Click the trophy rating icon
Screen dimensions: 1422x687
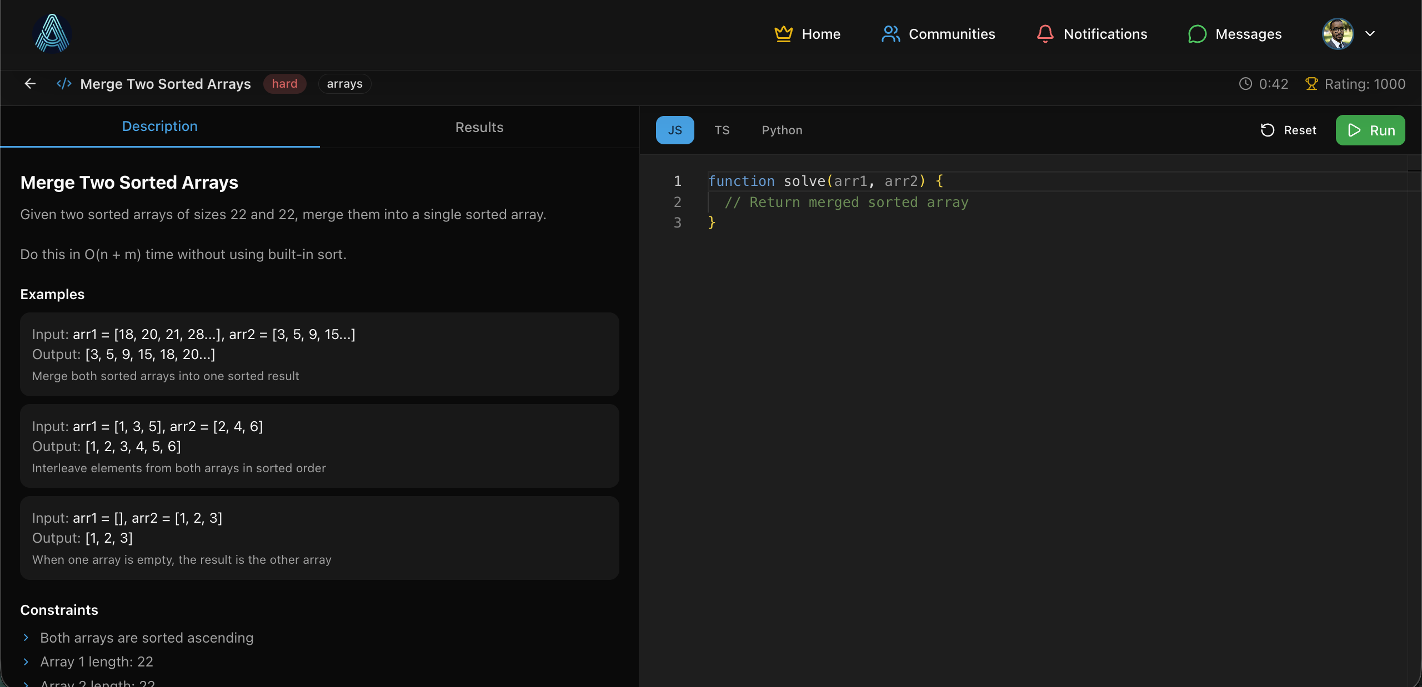coord(1311,84)
